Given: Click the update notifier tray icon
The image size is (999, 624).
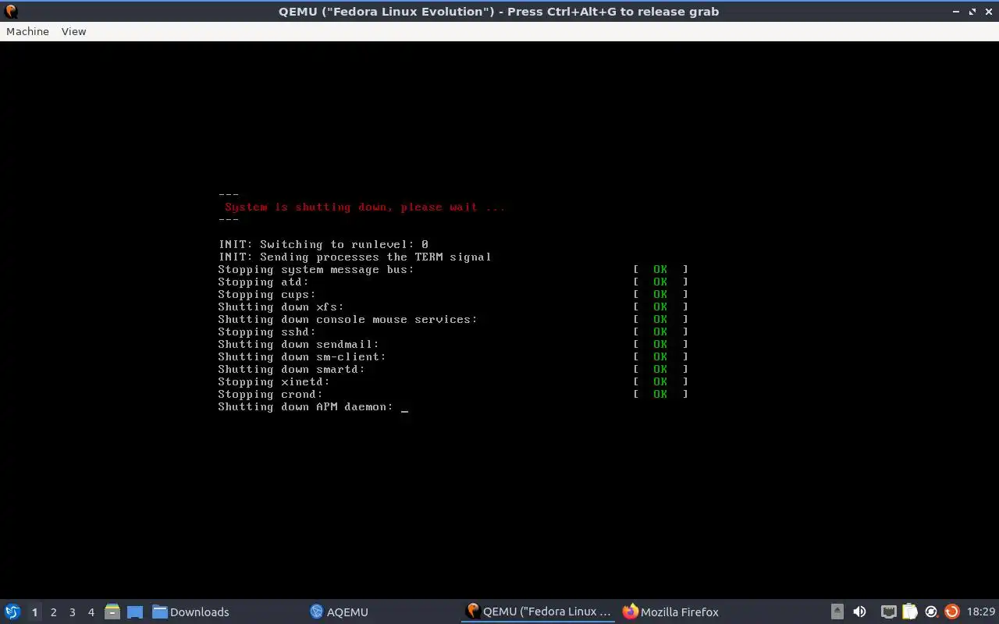Looking at the screenshot, I should click(x=931, y=612).
